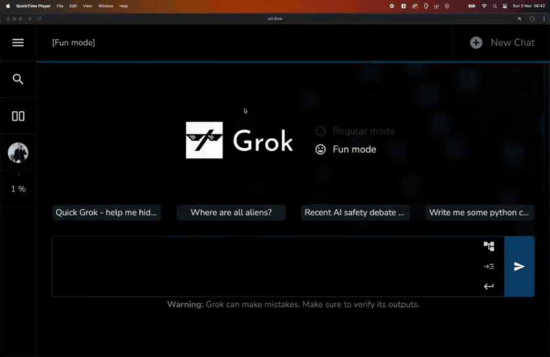The image size is (550, 357).
Task: Click the plus icon beside New Chat
Action: 476,43
